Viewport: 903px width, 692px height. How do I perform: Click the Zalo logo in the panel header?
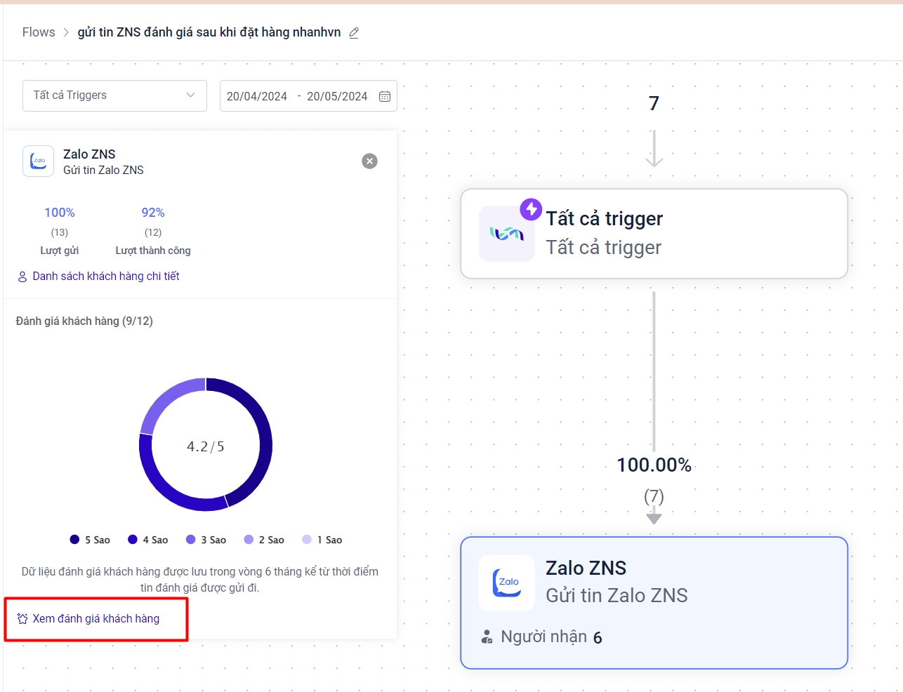pos(38,161)
